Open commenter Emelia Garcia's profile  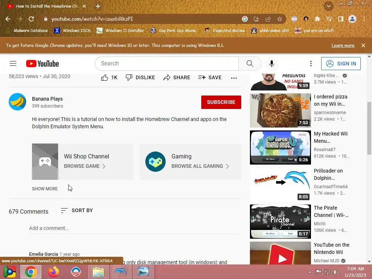click(x=44, y=254)
